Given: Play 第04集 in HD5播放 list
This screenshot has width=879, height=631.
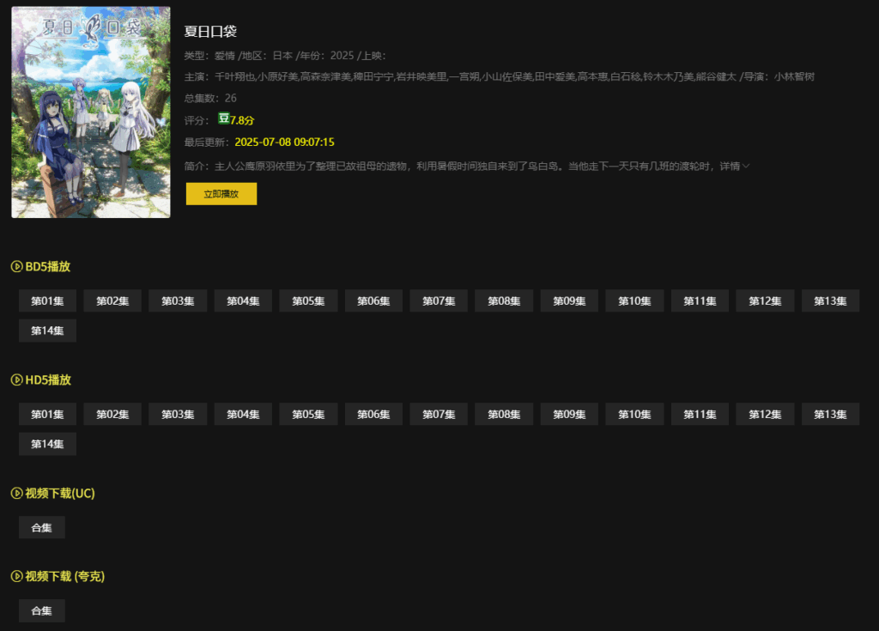Looking at the screenshot, I should click(243, 415).
